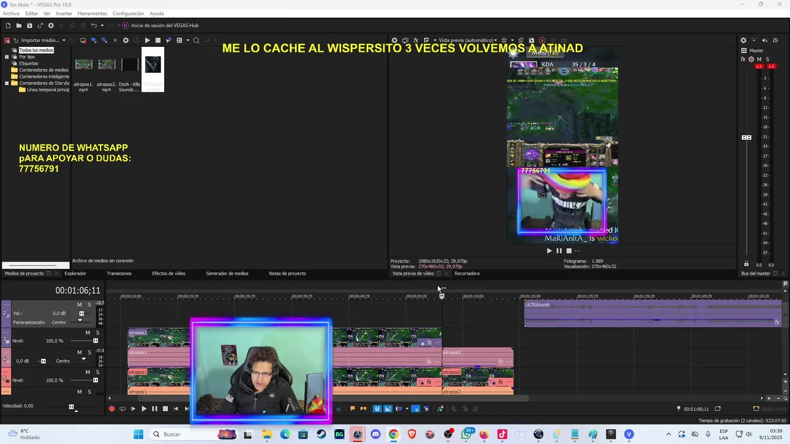Viewport: 790px width, 444px height.
Task: Open the Ayuda menu
Action: pyautogui.click(x=157, y=13)
